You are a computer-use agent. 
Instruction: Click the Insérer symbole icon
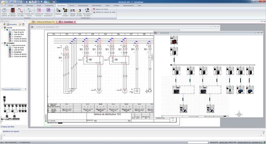tap(4, 12)
